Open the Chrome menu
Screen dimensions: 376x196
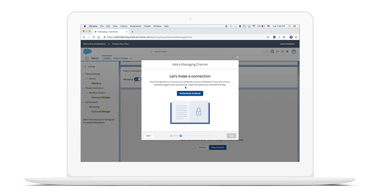click(x=93, y=26)
